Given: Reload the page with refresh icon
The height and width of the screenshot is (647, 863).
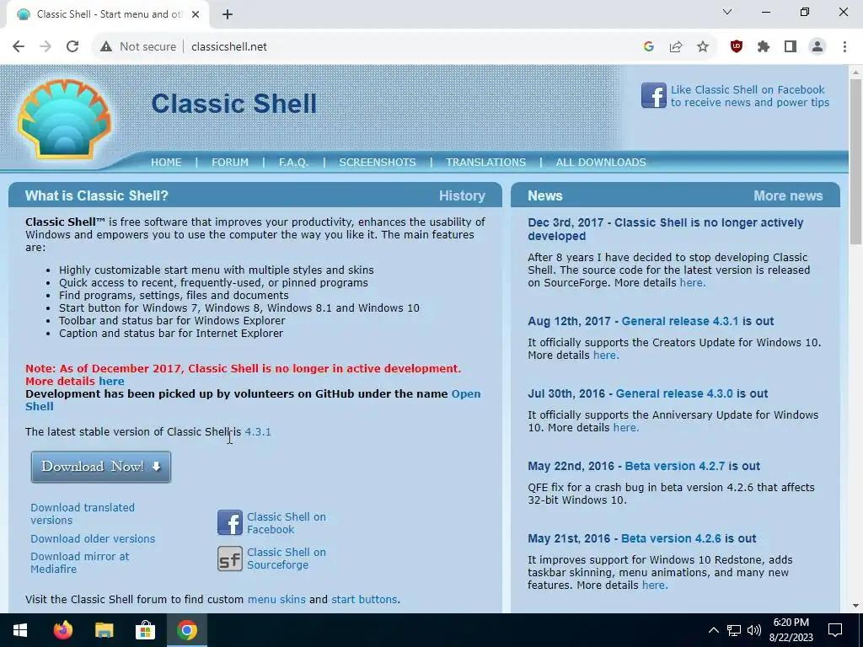Looking at the screenshot, I should (x=72, y=47).
